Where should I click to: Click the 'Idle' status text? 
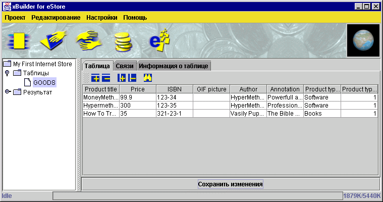pyautogui.click(x=7, y=196)
